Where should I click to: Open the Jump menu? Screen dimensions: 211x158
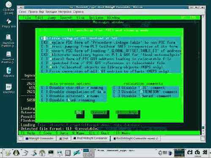52,18
